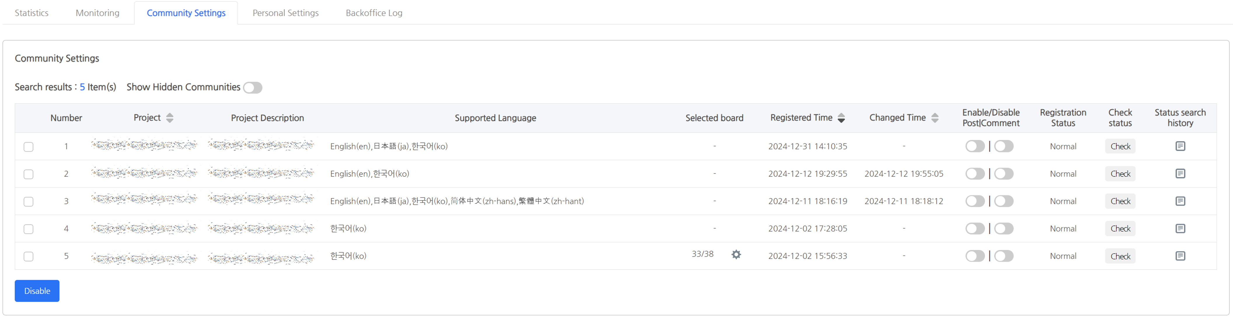Switch to the Statistics tab
This screenshot has height=320, width=1233.
pos(32,13)
